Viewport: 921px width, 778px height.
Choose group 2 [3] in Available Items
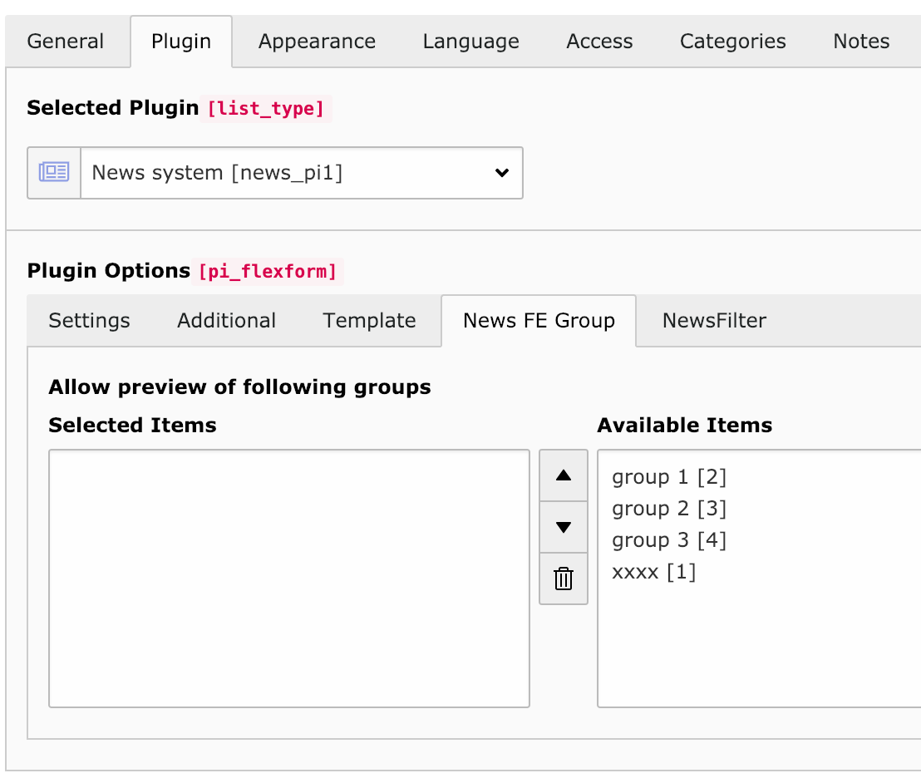pos(669,509)
